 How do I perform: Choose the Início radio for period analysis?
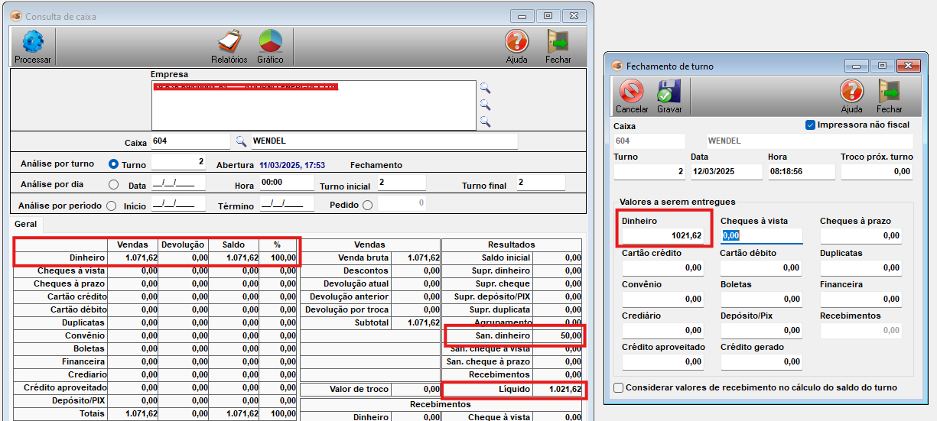point(112,206)
